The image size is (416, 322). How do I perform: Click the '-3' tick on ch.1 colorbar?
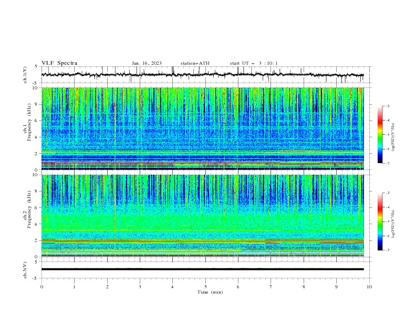point(387,106)
